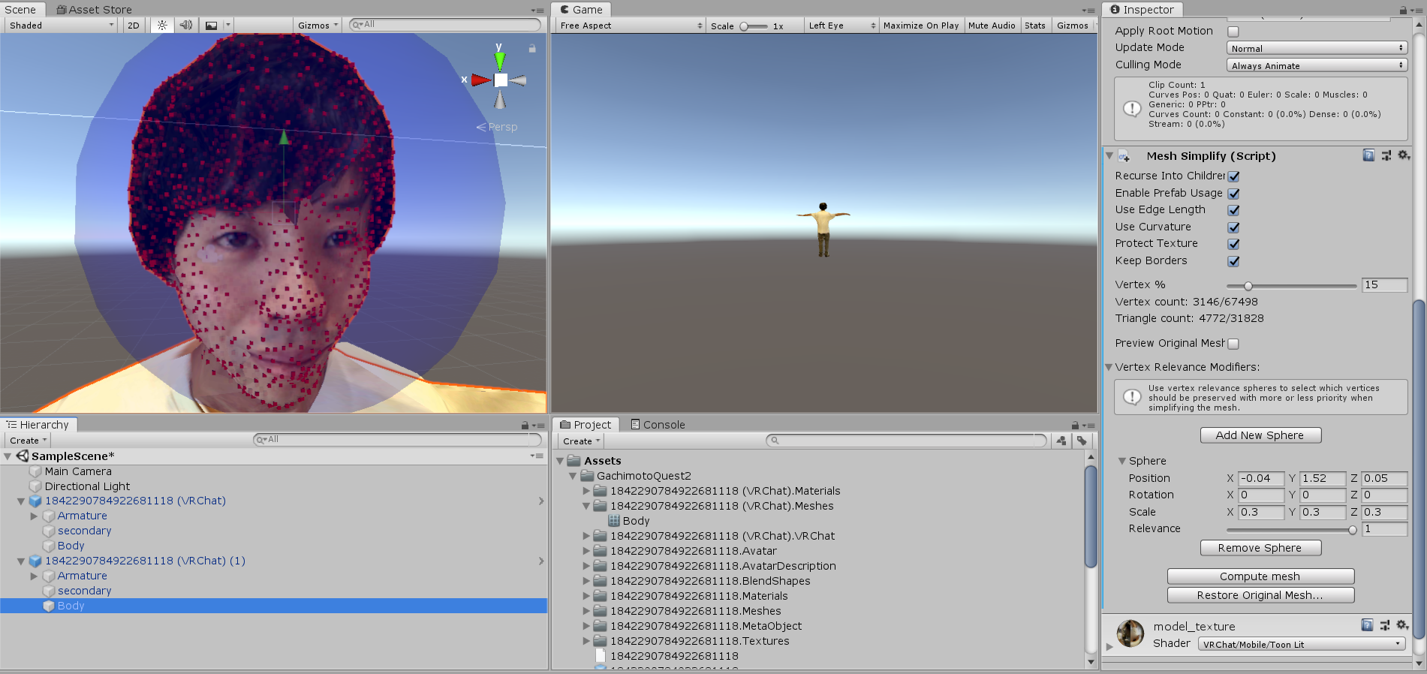The height and width of the screenshot is (674, 1427).
Task: Toggle Apply Root Motion checkbox
Action: tap(1233, 32)
